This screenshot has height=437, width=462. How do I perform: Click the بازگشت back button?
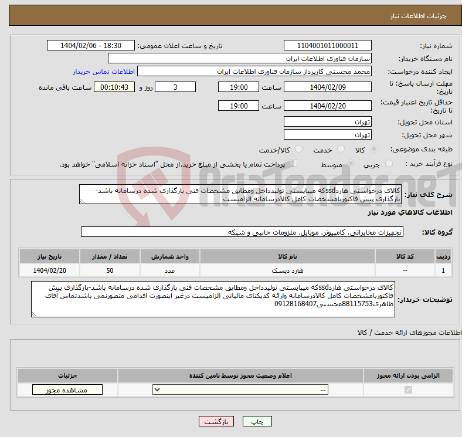click(216, 422)
